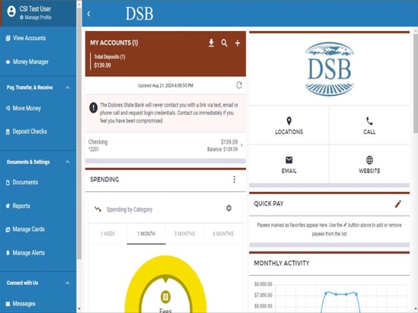
Task: Open the Checking *2201 account row
Action: [x=165, y=145]
